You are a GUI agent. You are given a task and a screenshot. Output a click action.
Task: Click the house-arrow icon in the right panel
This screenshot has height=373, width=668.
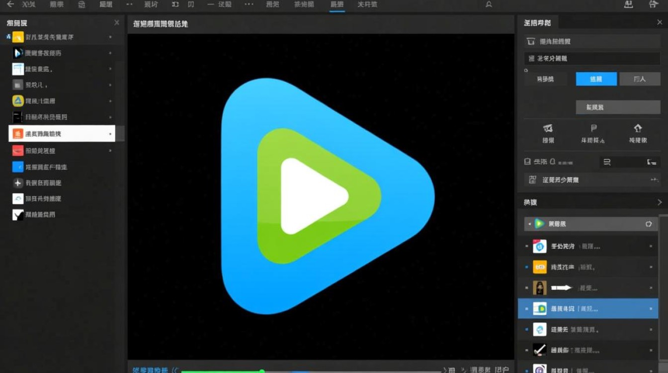pos(638,128)
